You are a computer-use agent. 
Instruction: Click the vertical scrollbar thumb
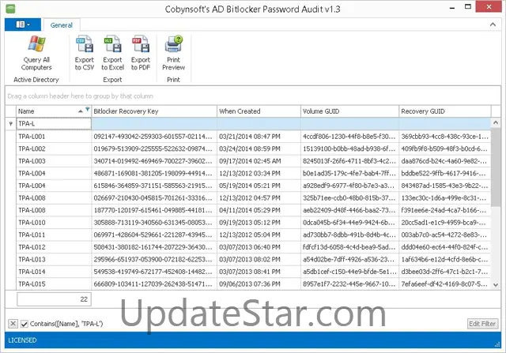[x=496, y=167]
